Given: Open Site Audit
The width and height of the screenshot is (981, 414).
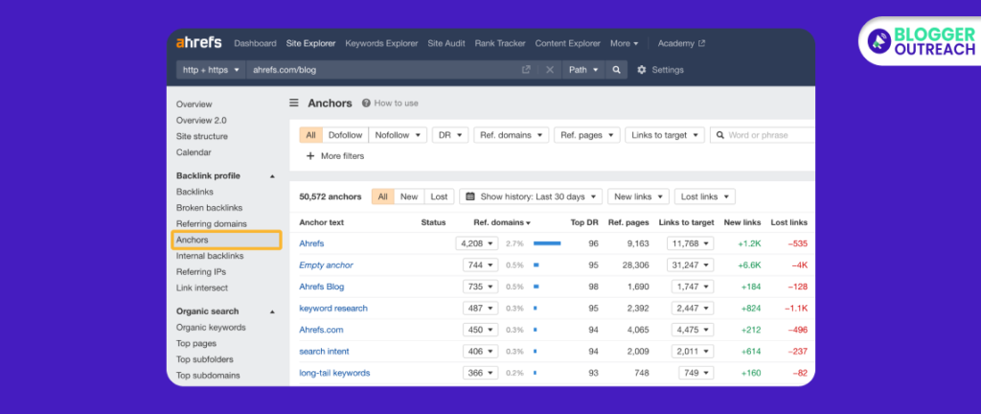Looking at the screenshot, I should [x=446, y=43].
